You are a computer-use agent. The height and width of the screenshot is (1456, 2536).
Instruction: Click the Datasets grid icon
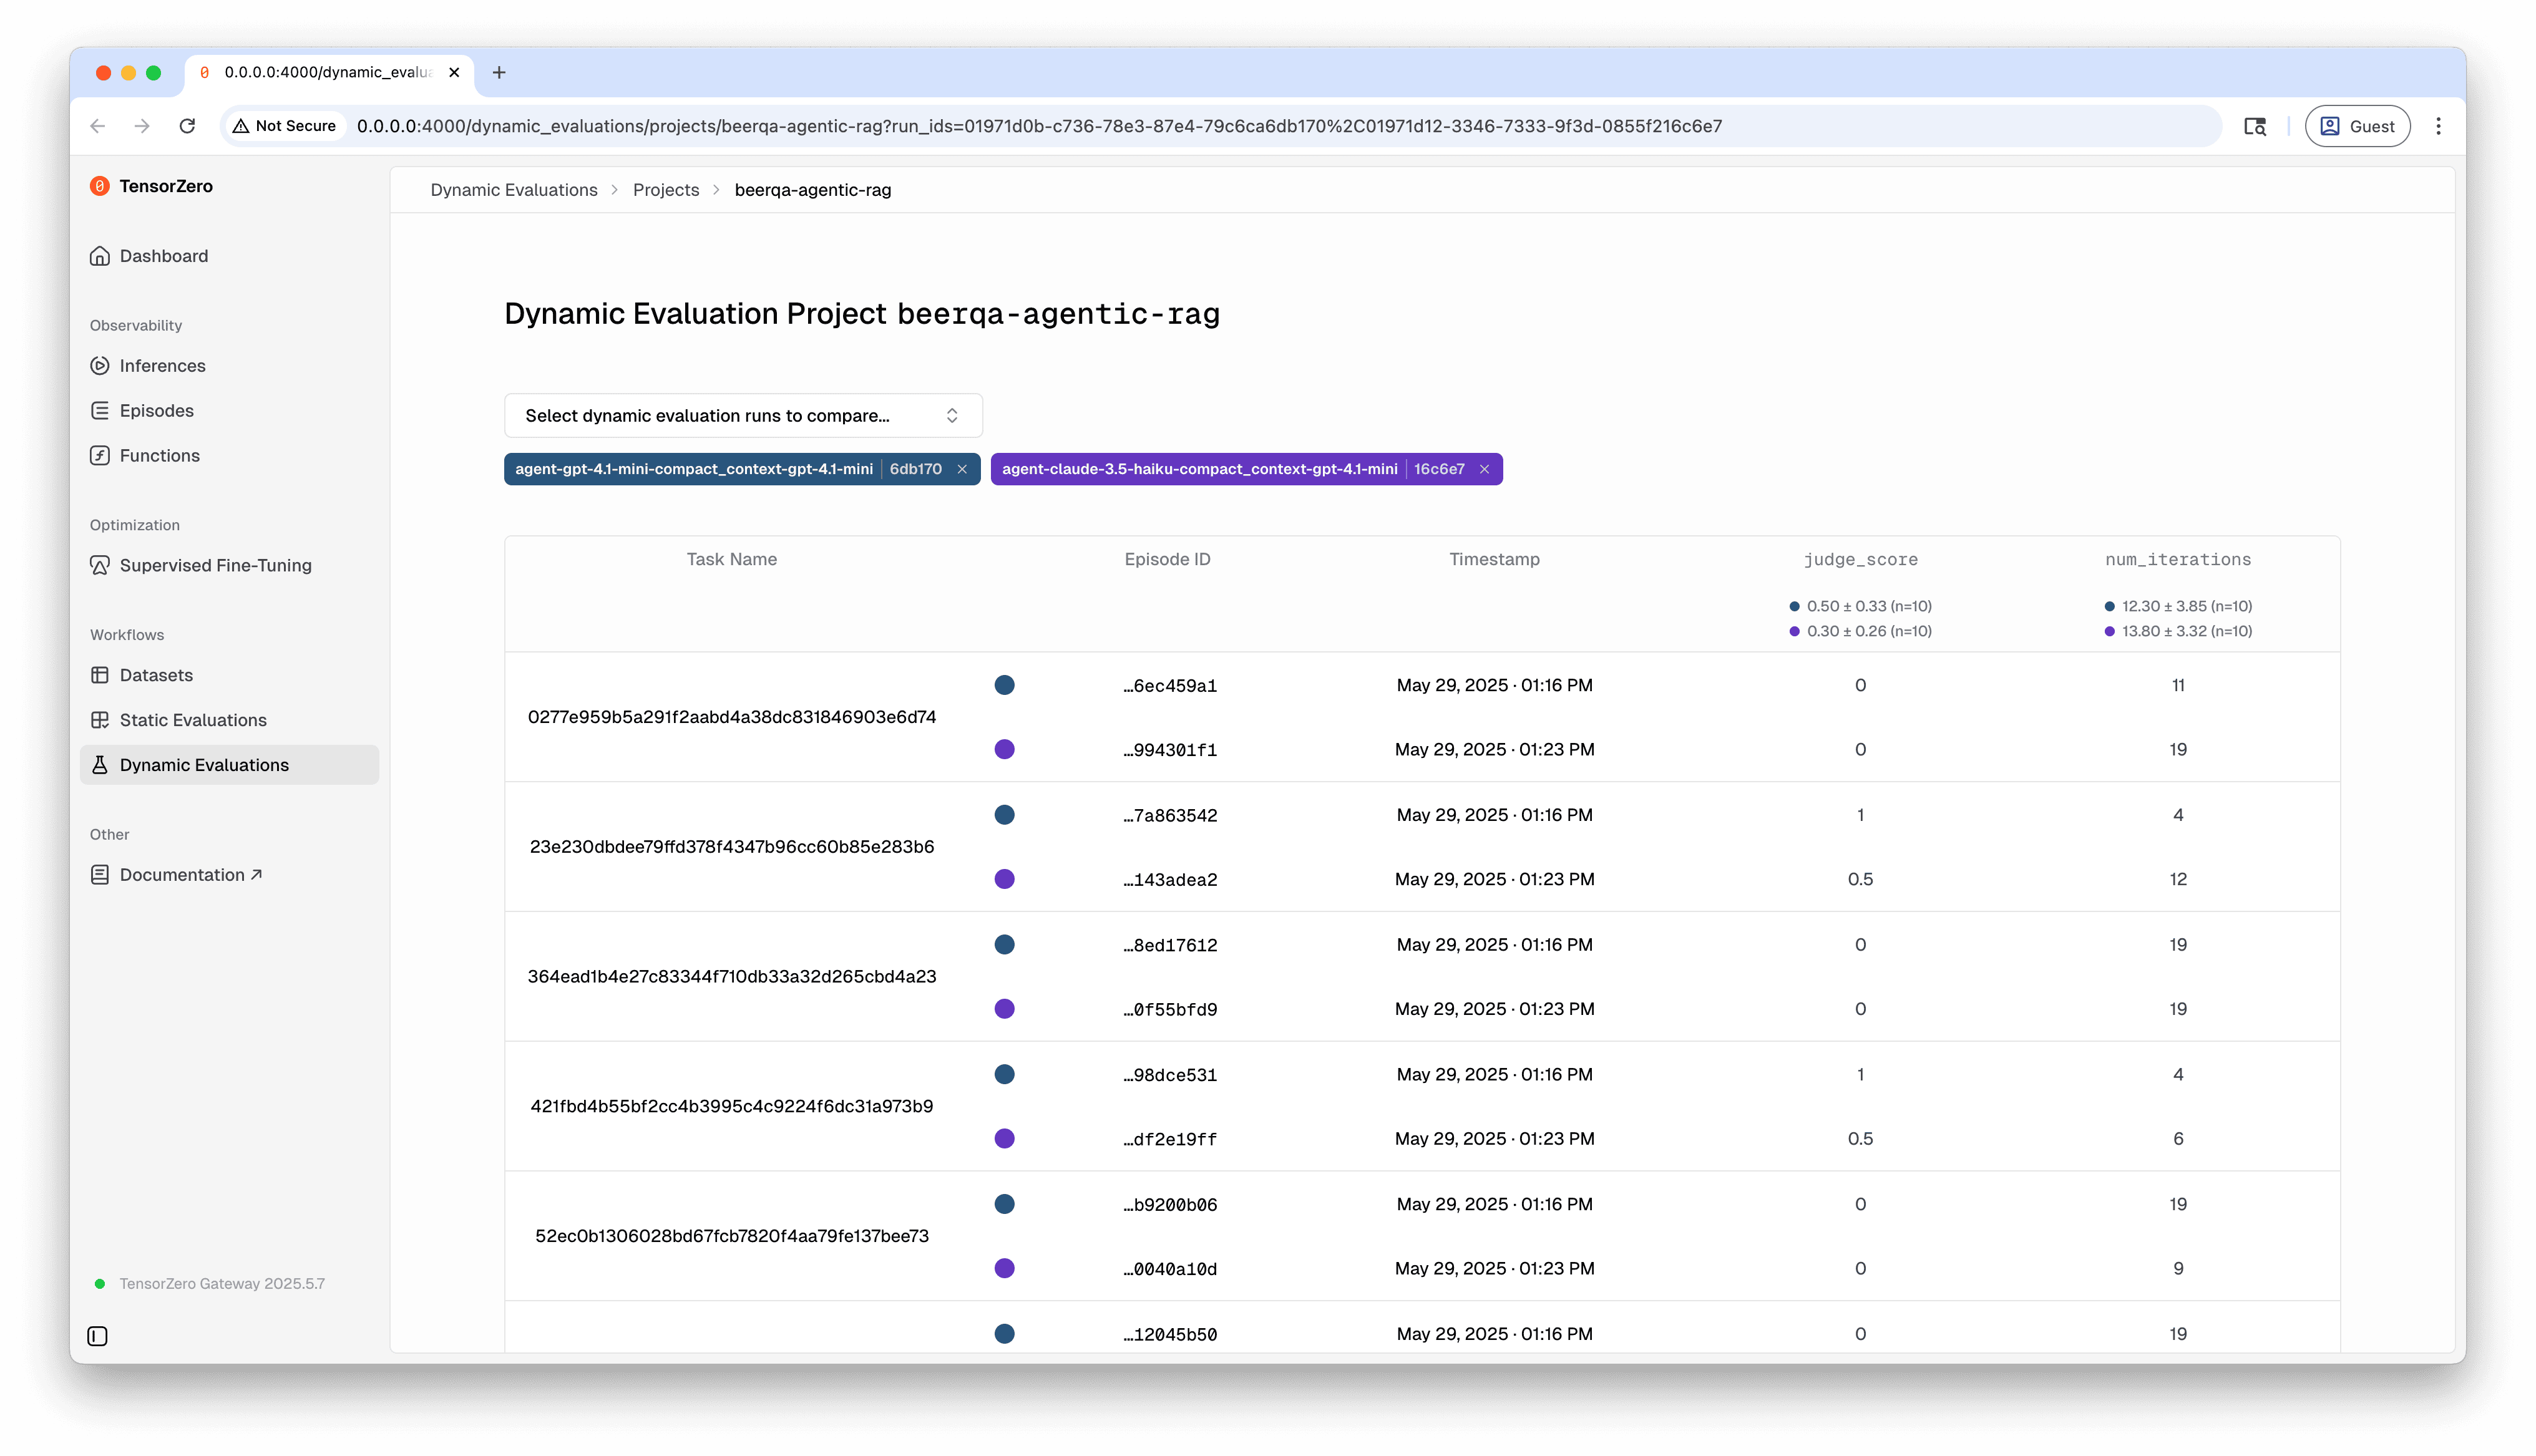pos(100,675)
